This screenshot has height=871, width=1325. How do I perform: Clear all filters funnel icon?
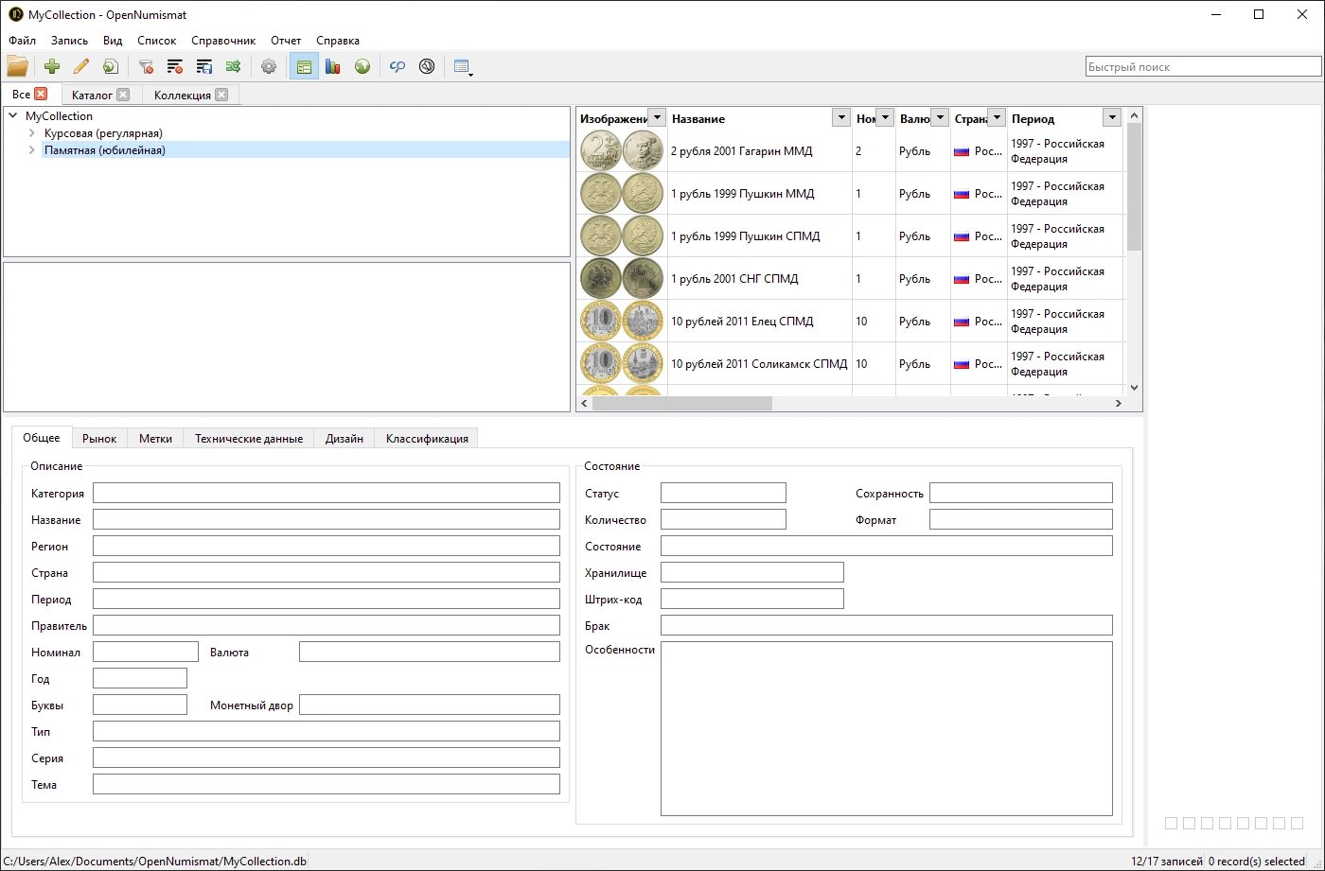coord(146,66)
